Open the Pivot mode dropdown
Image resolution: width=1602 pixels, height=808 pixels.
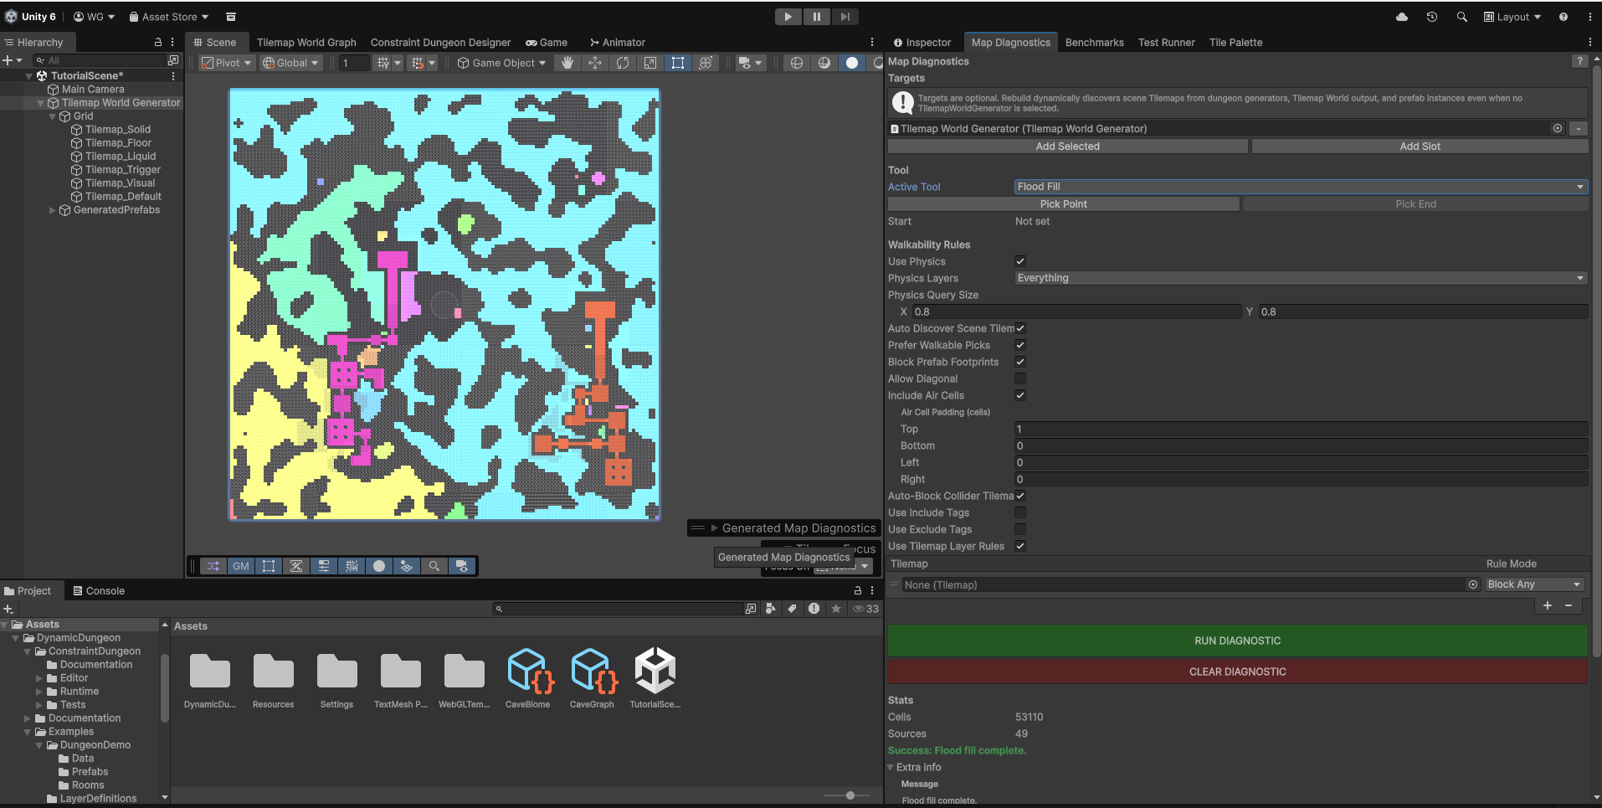tap(226, 63)
